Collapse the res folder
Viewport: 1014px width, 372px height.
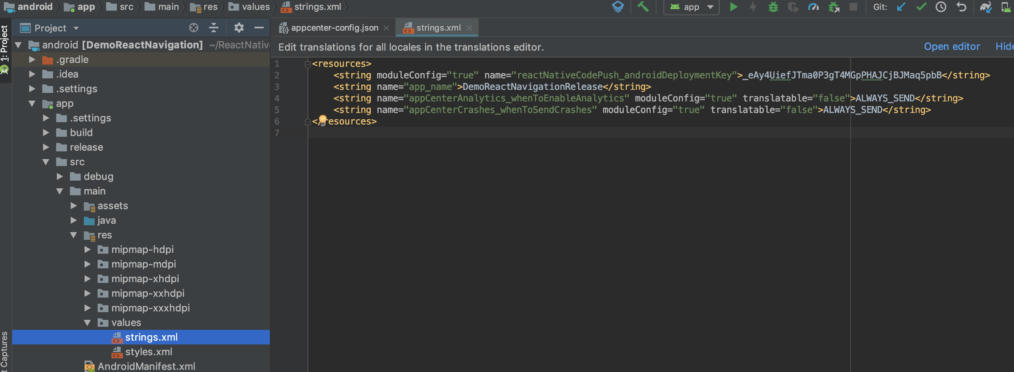(74, 235)
